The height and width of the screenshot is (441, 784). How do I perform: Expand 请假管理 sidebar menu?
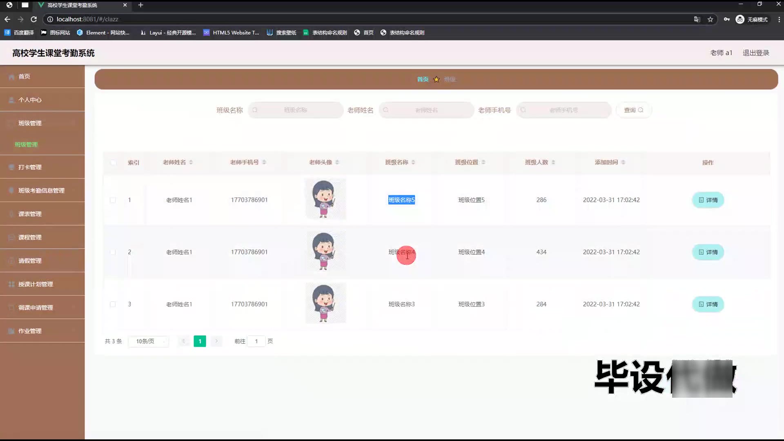[42, 261]
